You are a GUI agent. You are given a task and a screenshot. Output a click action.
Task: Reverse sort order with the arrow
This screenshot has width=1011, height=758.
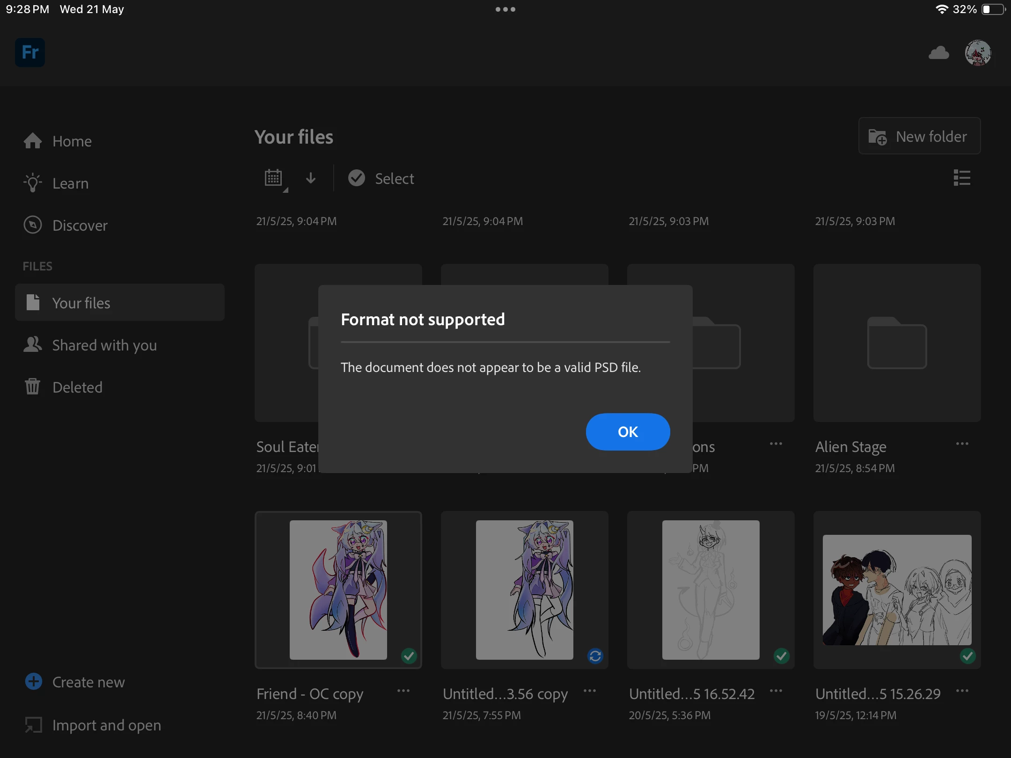311,178
